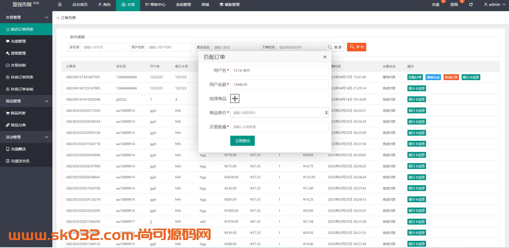Click phone number aa13889917
509x248 pixels.
[126, 221]
